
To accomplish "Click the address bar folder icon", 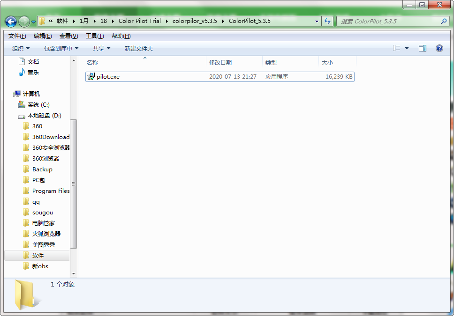I will click(x=42, y=21).
